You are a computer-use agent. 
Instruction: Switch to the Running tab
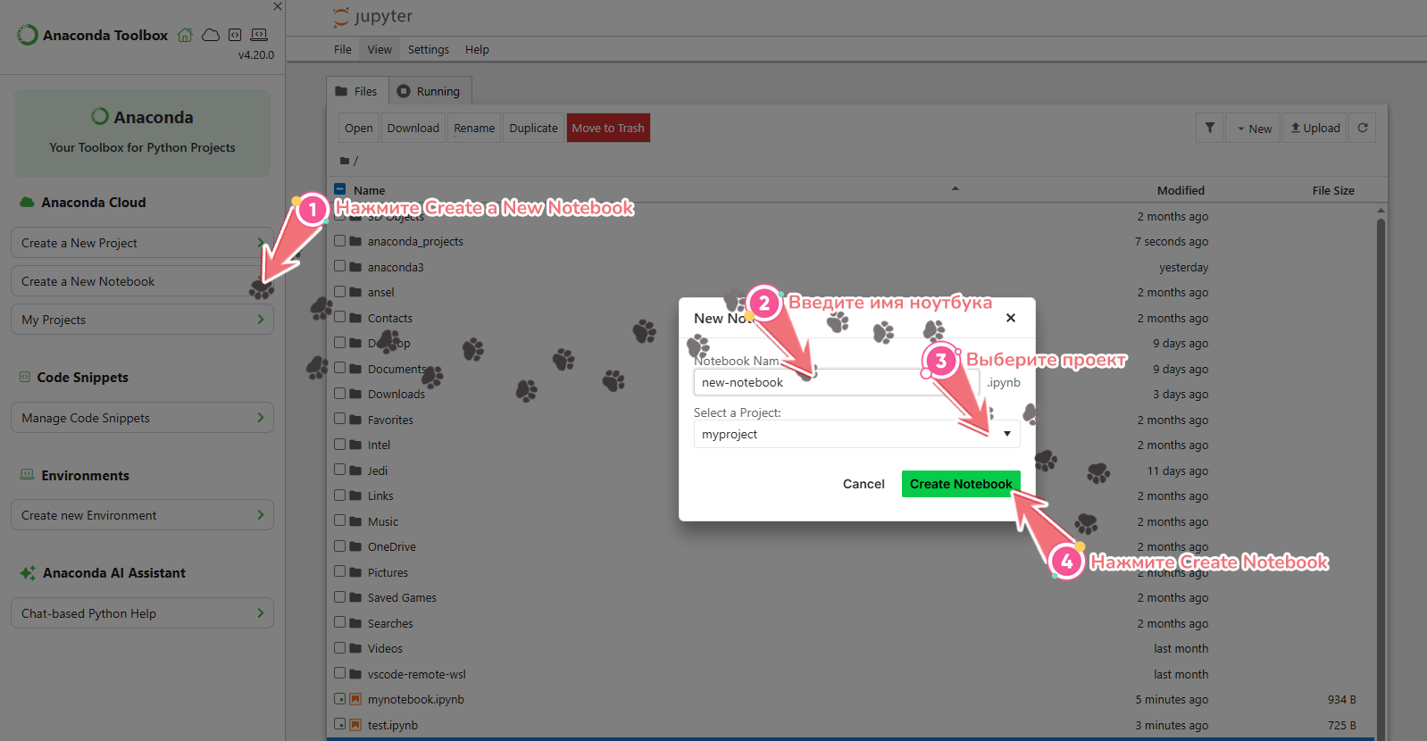(429, 91)
